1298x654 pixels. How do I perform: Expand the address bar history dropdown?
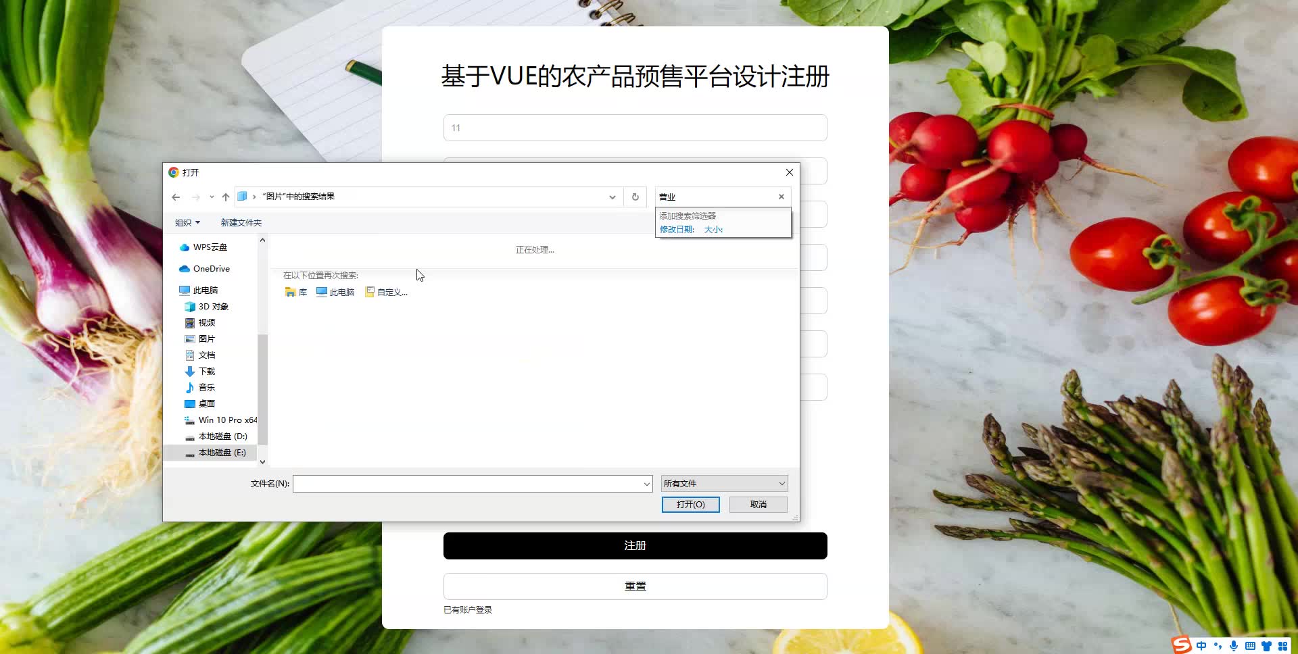pyautogui.click(x=612, y=197)
